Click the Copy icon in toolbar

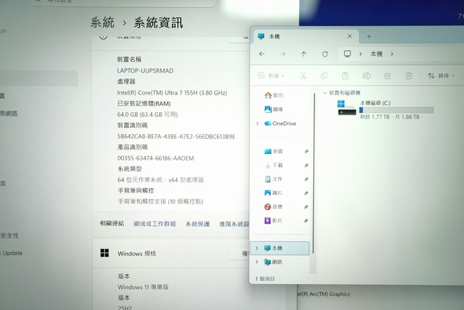coord(324,75)
